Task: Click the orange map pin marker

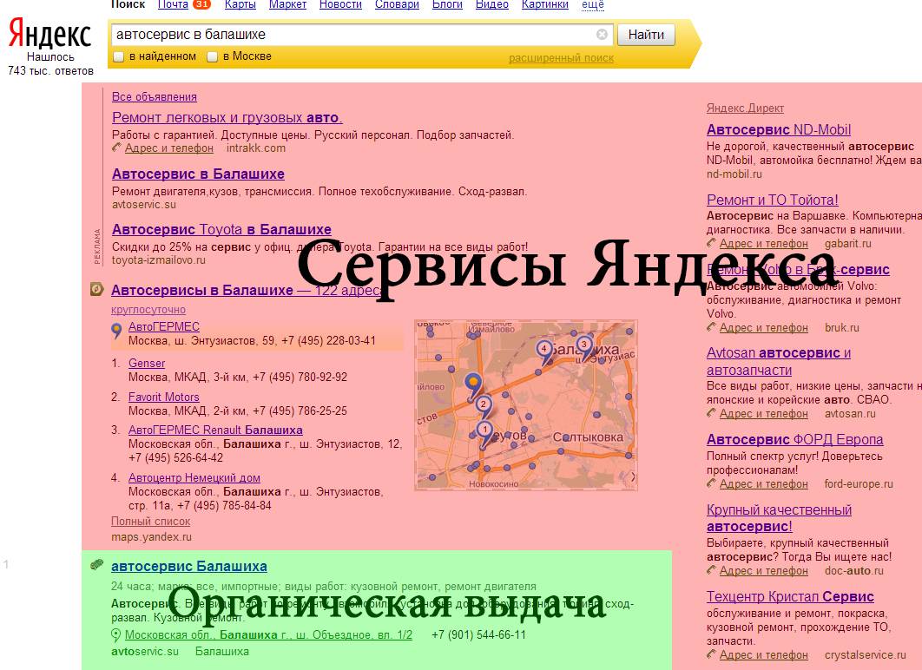Action: (472, 385)
